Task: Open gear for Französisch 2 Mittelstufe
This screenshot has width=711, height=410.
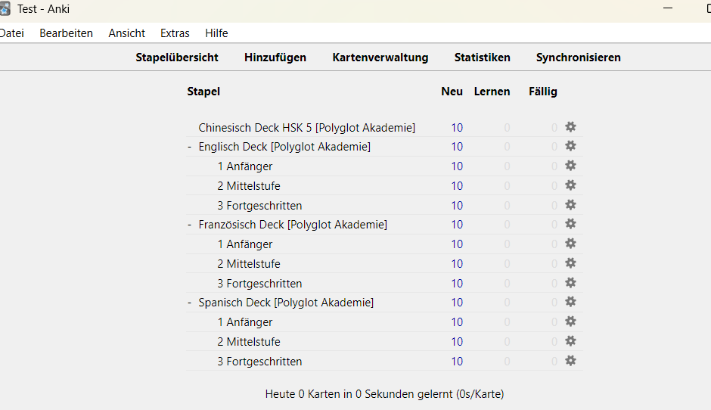Action: point(570,263)
